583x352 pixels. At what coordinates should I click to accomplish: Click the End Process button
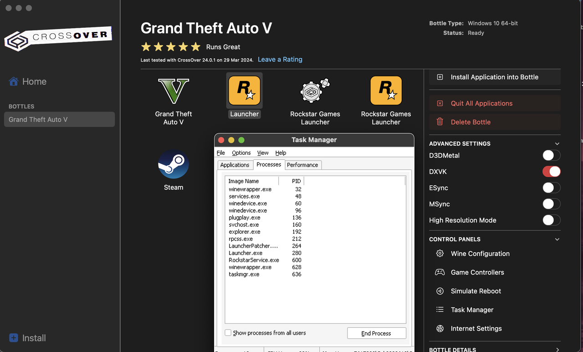[376, 333]
